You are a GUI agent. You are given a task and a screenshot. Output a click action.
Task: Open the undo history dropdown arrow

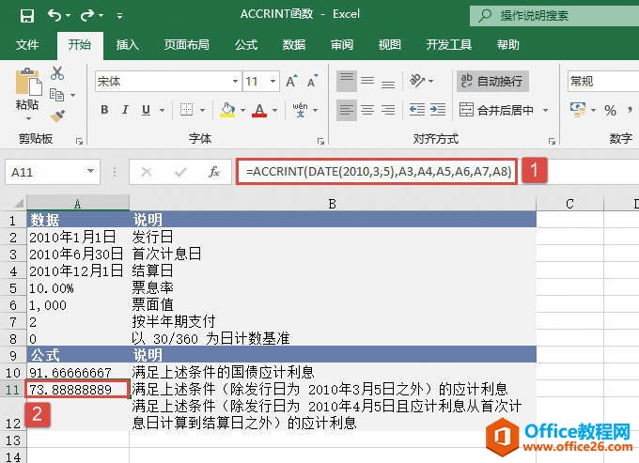point(68,16)
